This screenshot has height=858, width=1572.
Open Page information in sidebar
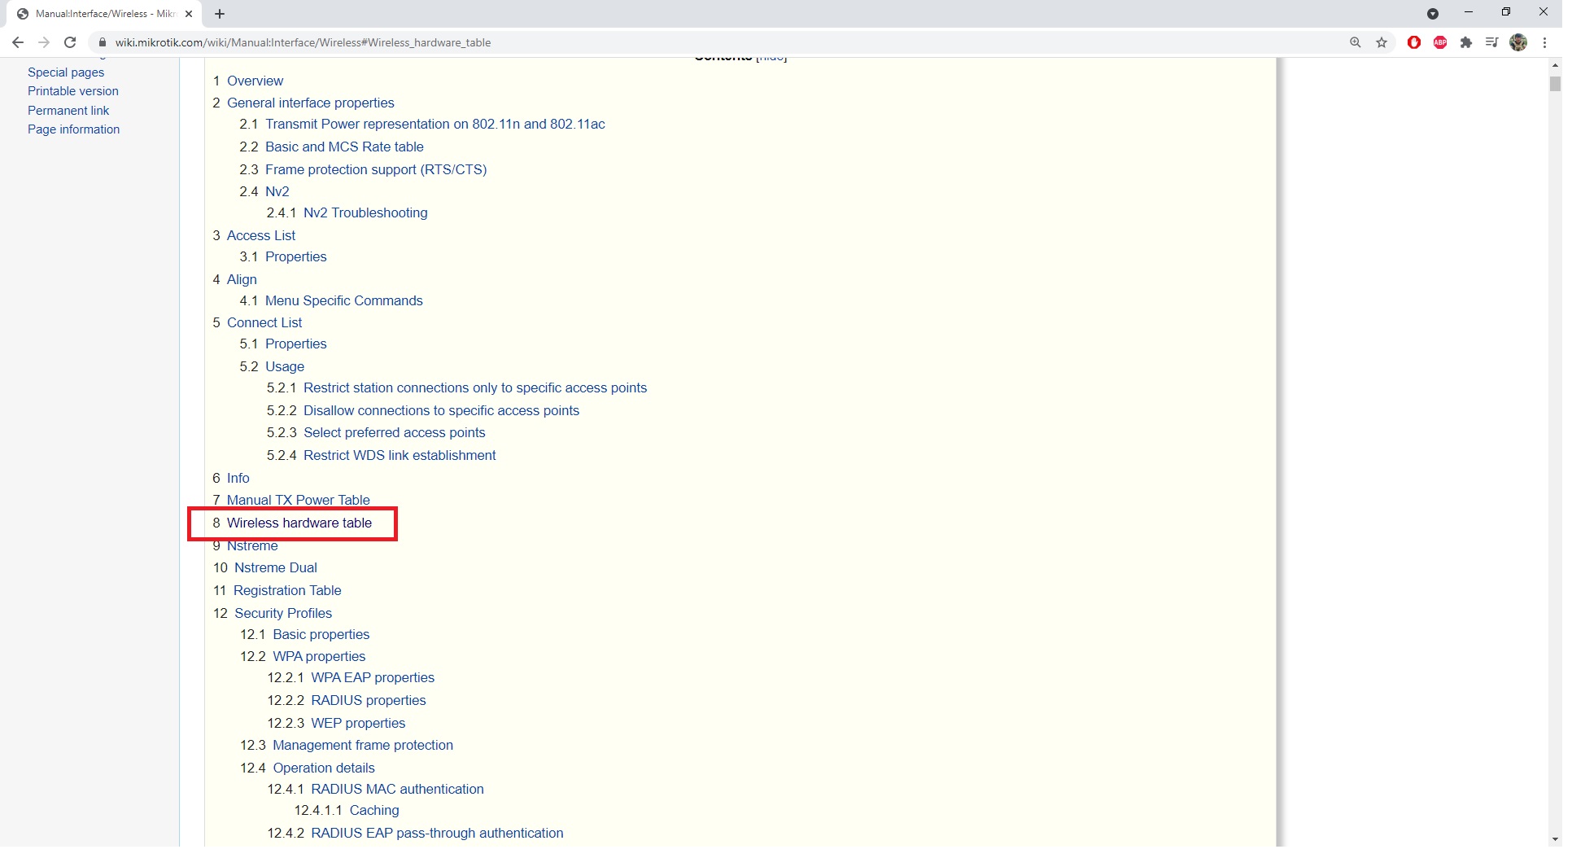click(x=74, y=129)
